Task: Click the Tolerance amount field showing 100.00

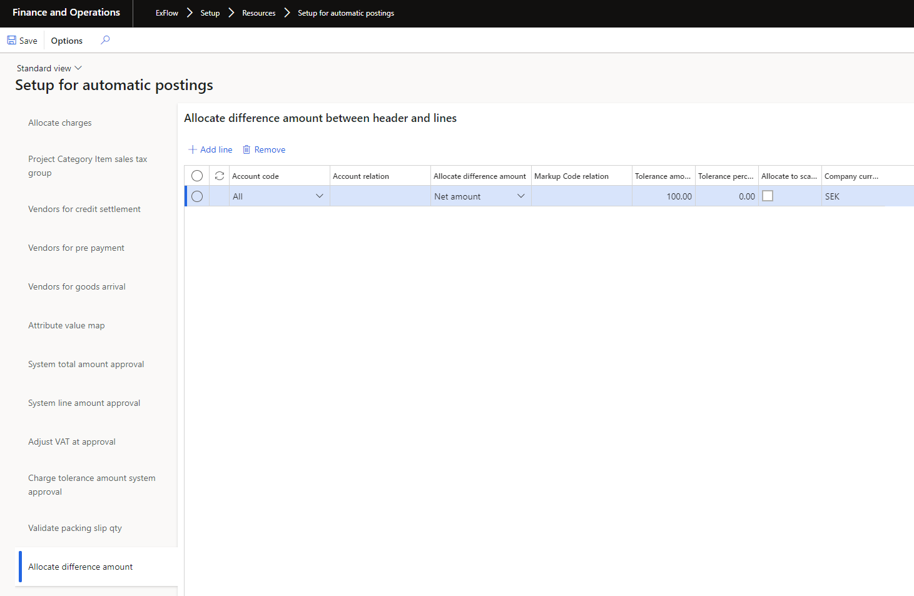Action: (663, 196)
